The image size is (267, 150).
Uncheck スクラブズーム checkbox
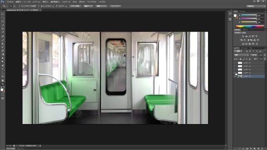[x=57, y=6]
